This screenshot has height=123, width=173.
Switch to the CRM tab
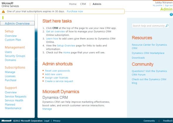click(83, 4)
